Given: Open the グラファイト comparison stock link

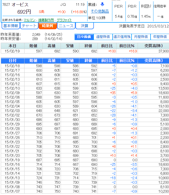Looking at the screenshot, I should (64, 20).
